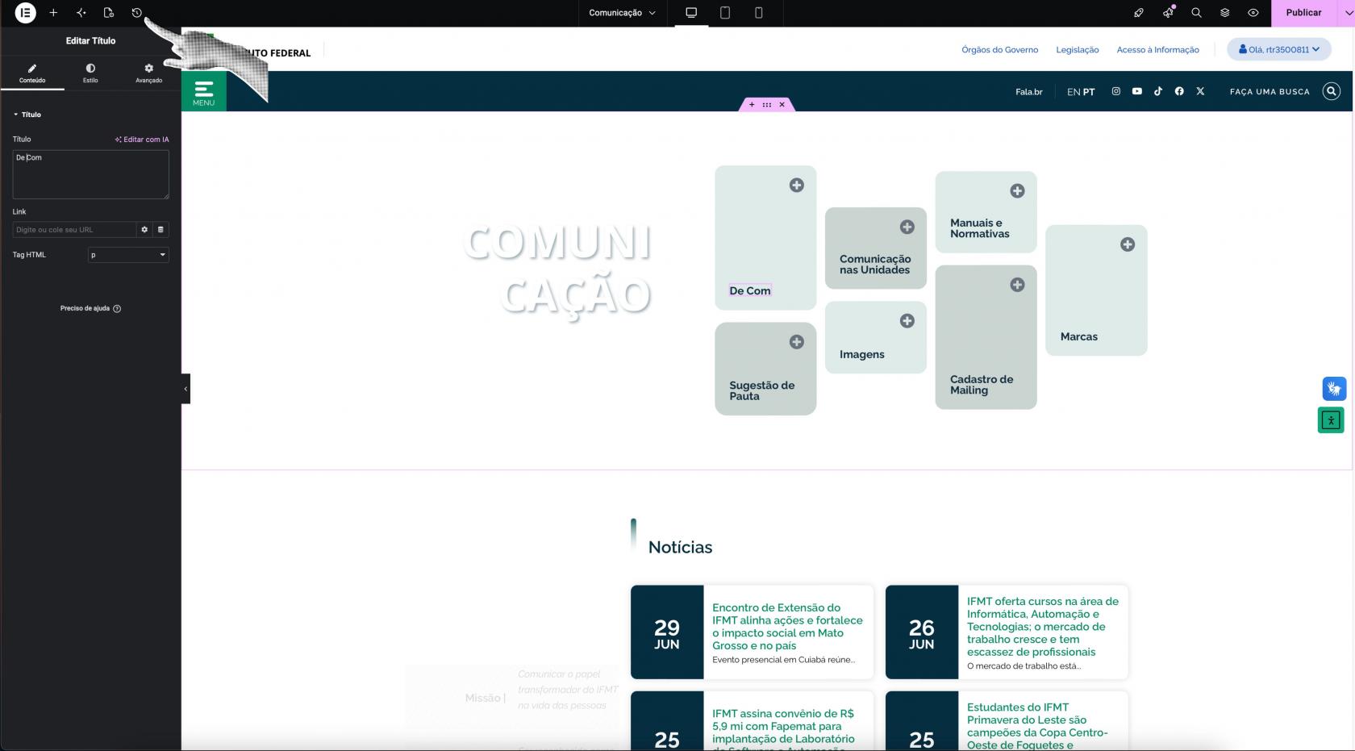The width and height of the screenshot is (1355, 751).
Task: Switch to the Estilo tab
Action: point(90,73)
